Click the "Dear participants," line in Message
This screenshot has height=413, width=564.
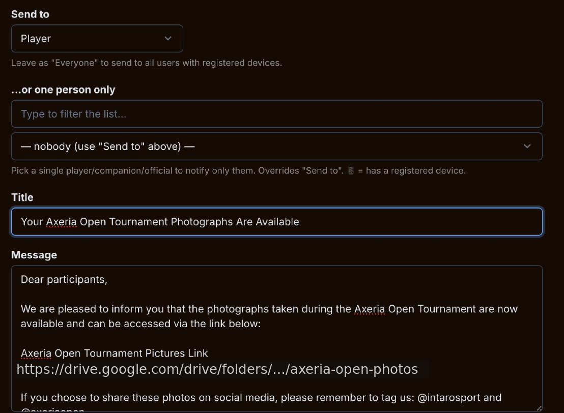click(x=64, y=280)
